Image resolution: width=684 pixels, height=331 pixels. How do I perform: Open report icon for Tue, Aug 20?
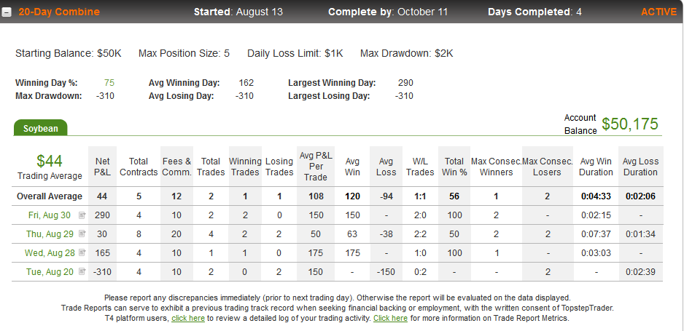tap(82, 271)
